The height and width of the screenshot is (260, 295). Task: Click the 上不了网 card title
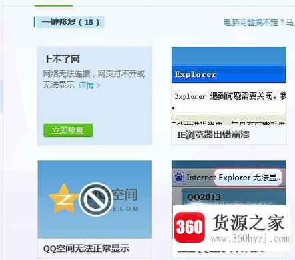pyautogui.click(x=61, y=59)
